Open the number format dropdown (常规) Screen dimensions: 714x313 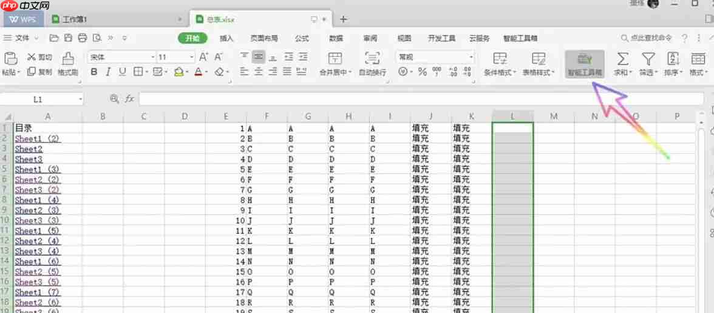tap(471, 57)
